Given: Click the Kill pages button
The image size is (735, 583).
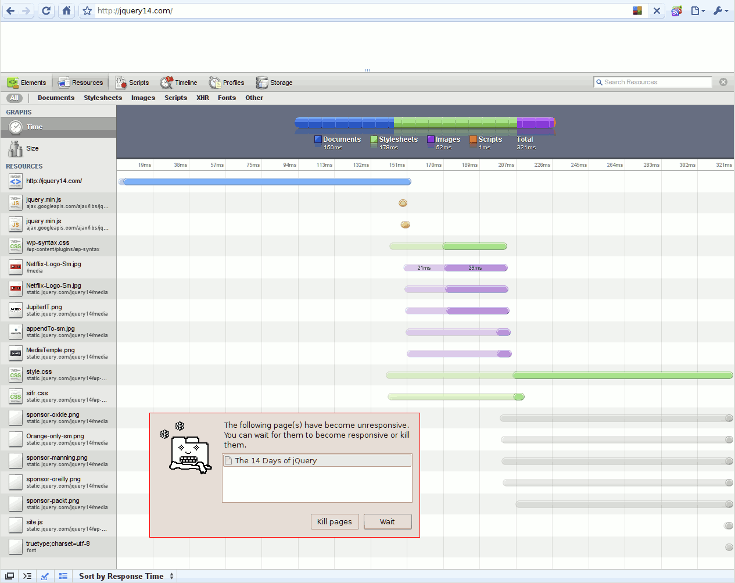Looking at the screenshot, I should 335,521.
